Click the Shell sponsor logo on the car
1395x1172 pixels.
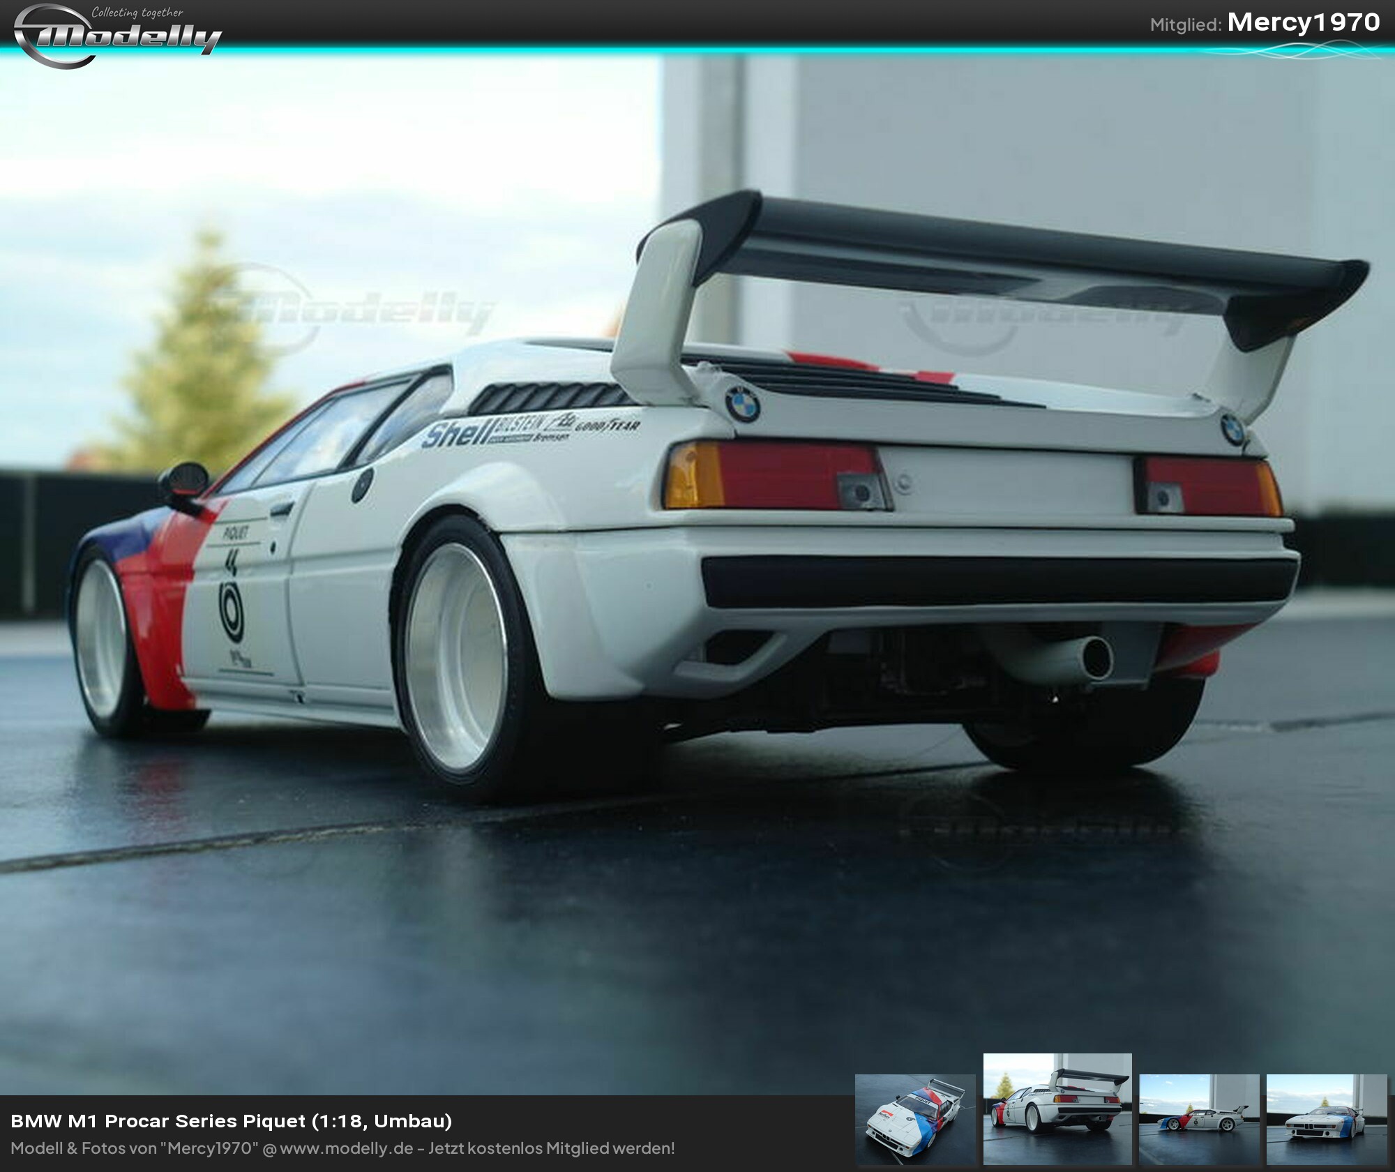[455, 435]
